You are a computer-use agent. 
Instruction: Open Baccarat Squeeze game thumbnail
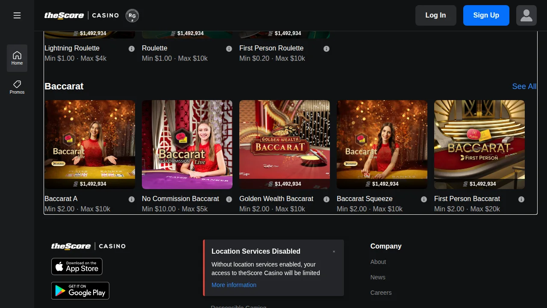pos(382,145)
